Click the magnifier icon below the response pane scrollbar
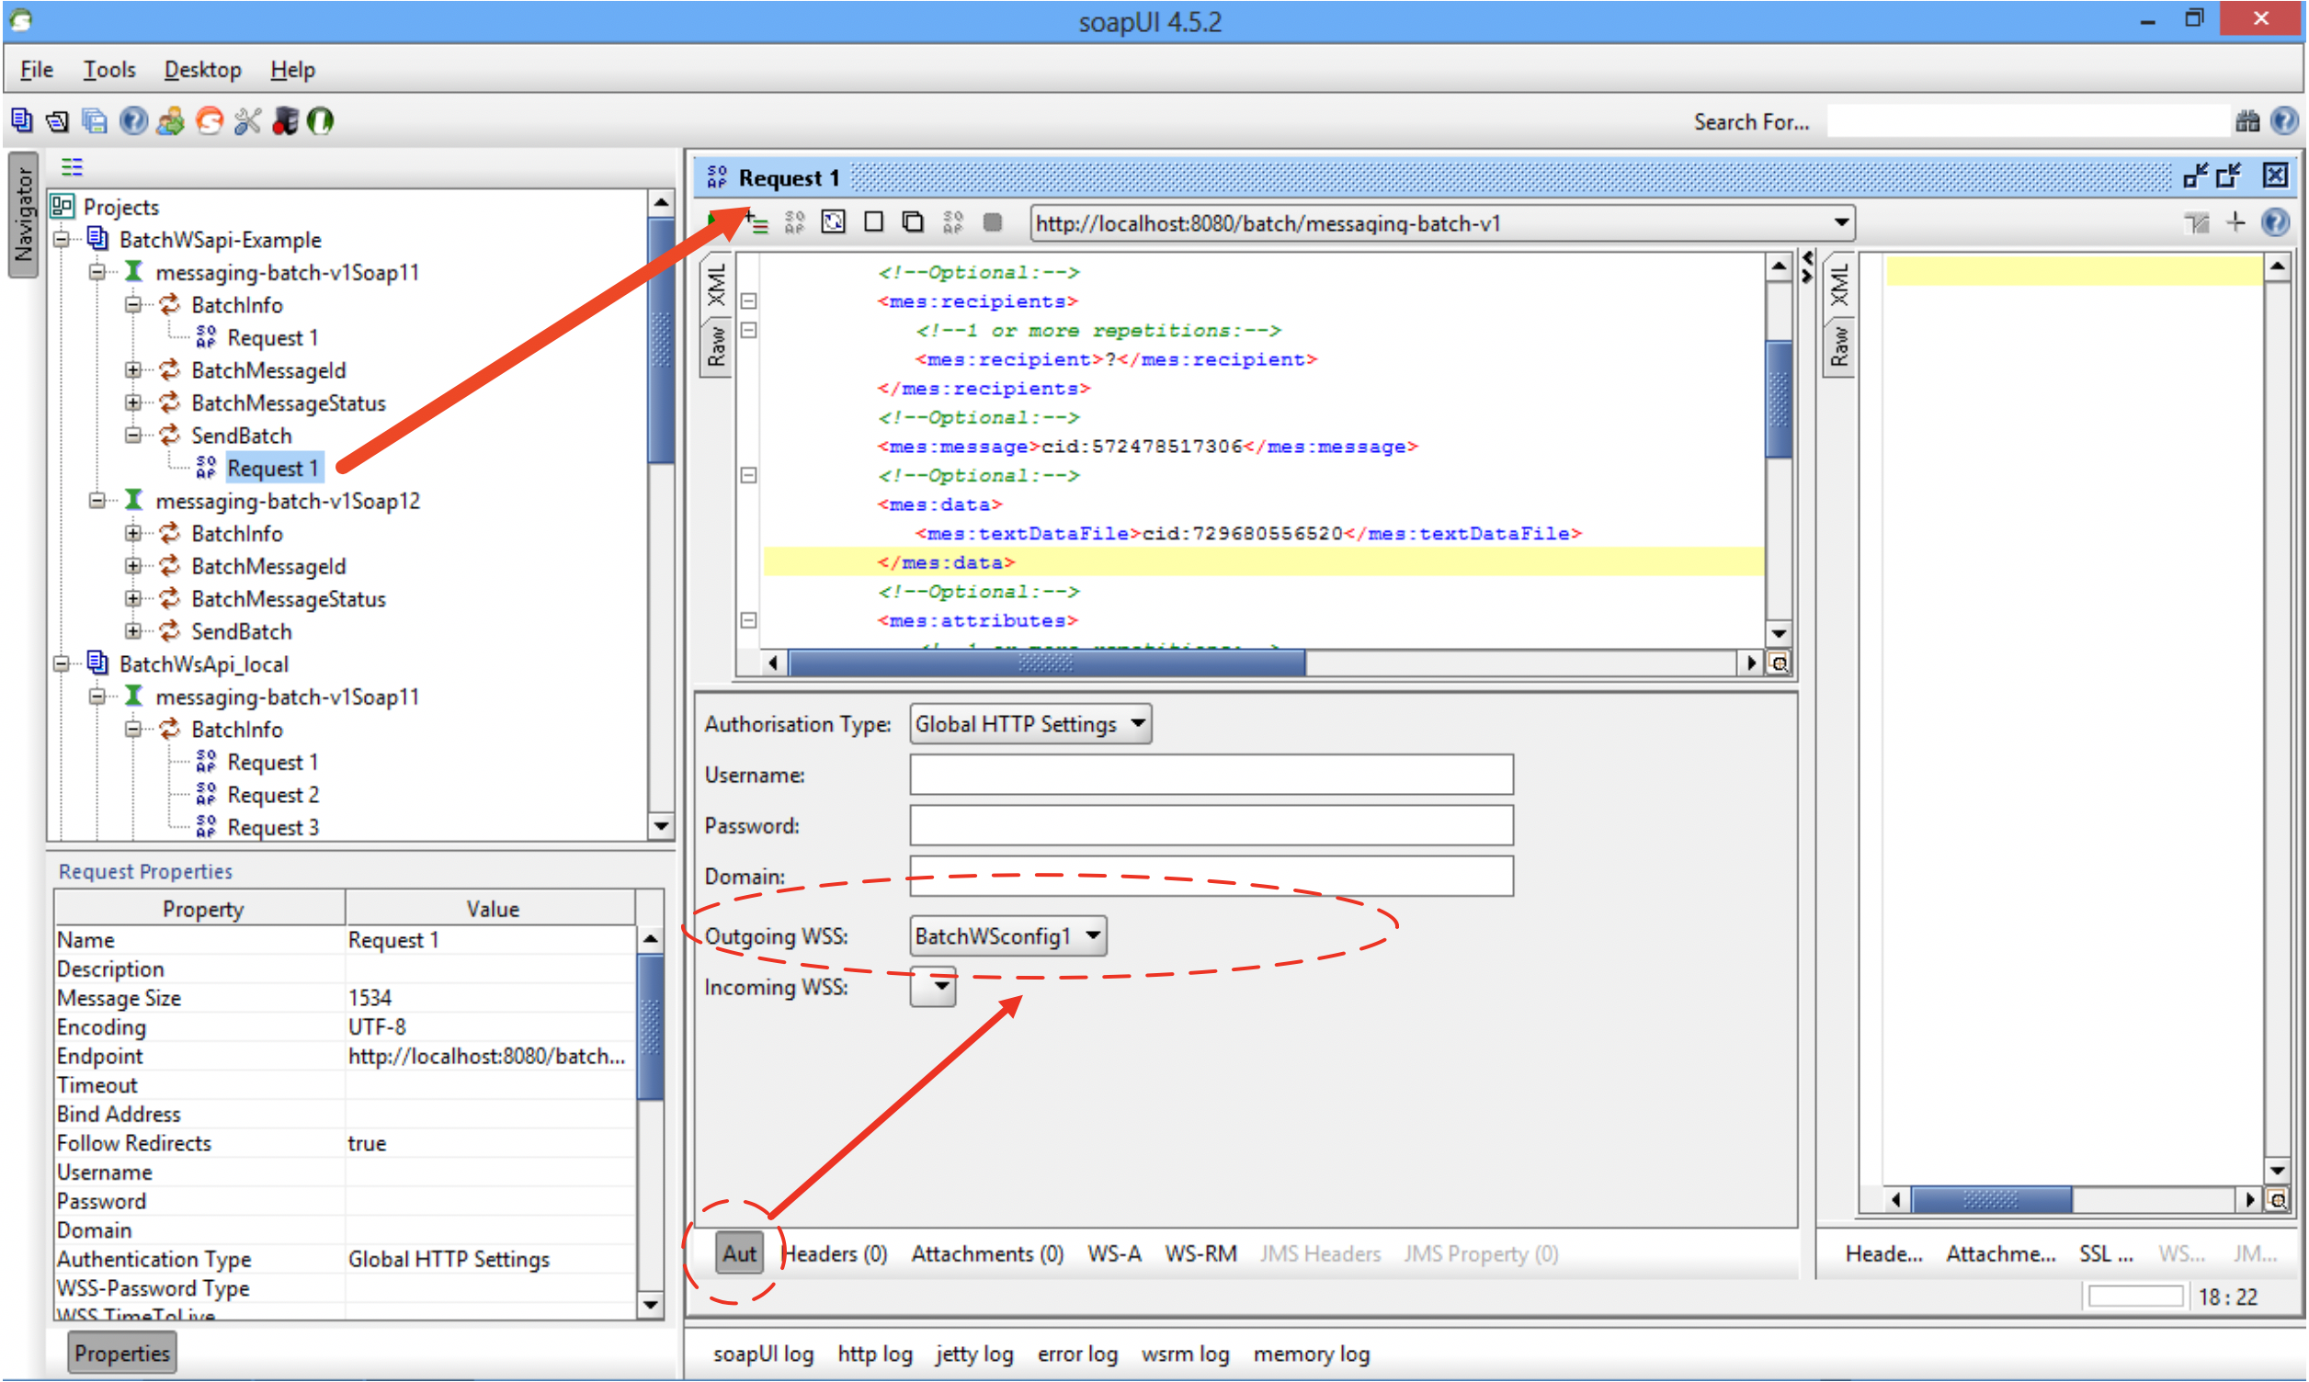 click(2278, 1200)
